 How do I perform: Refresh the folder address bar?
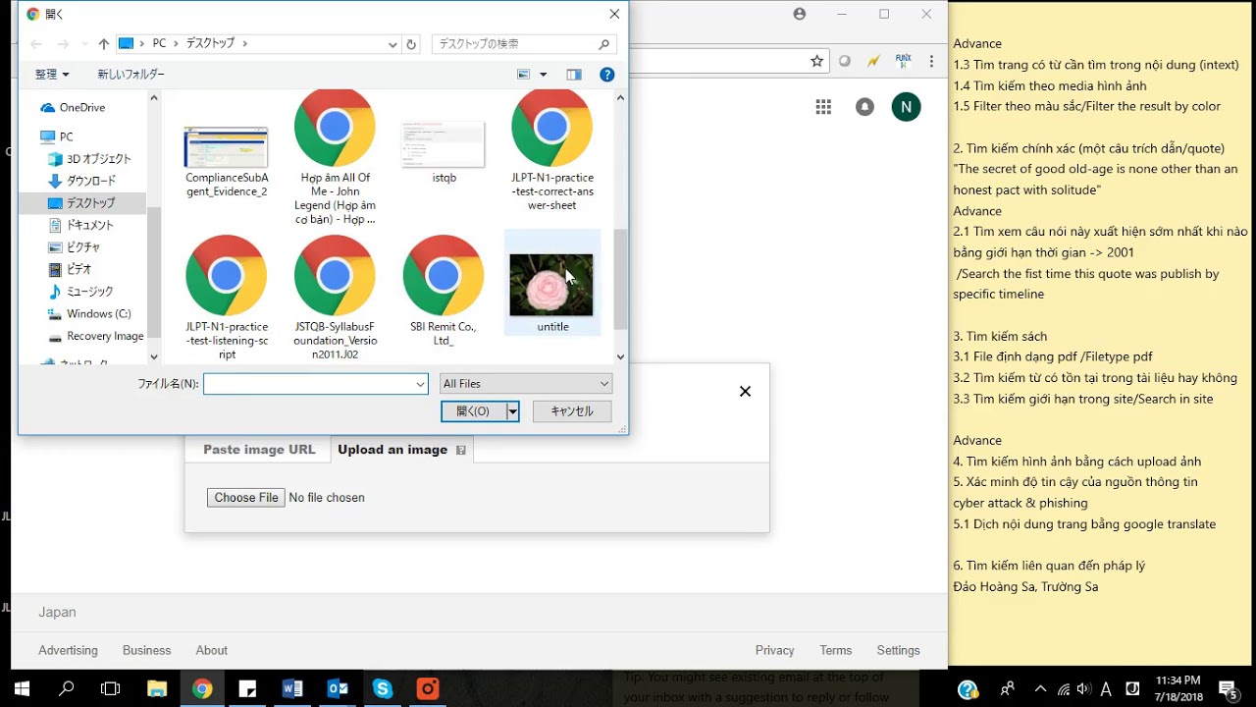click(411, 44)
